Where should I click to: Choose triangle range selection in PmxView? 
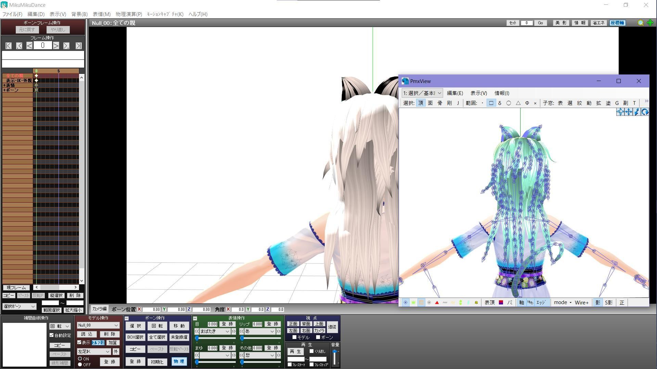[518, 103]
